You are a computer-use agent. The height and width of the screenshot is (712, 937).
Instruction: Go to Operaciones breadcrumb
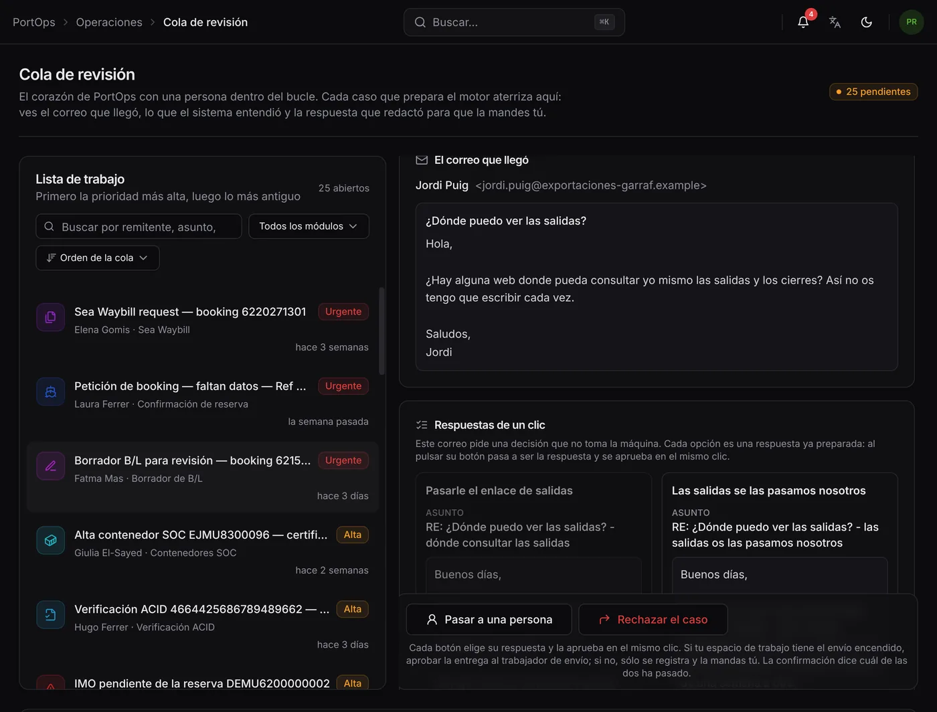(109, 22)
